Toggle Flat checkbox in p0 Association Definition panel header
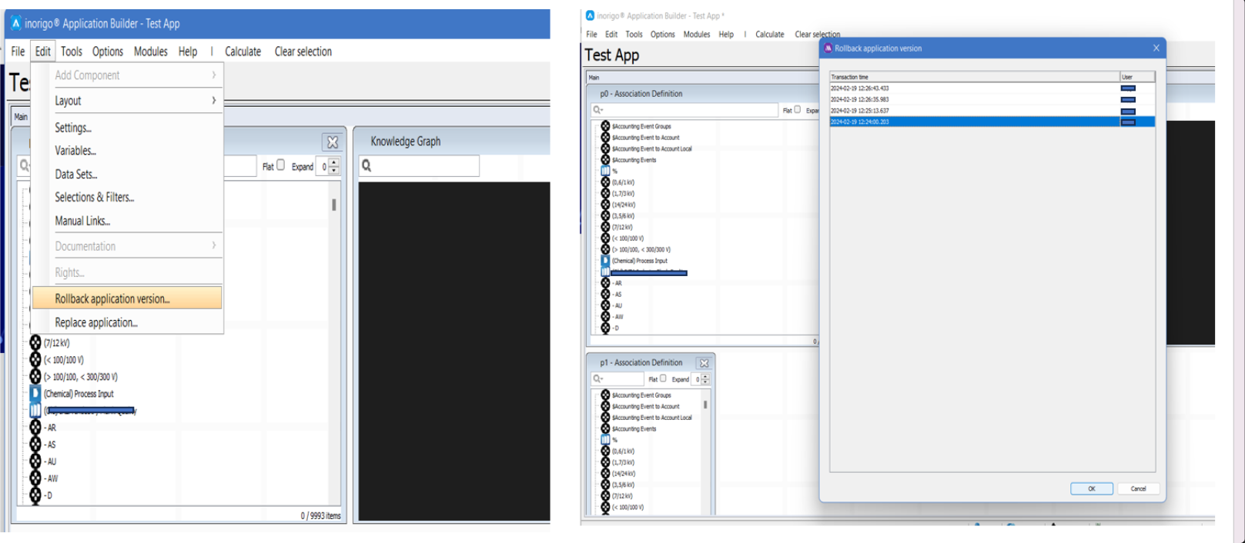This screenshot has width=1245, height=543. [x=798, y=110]
